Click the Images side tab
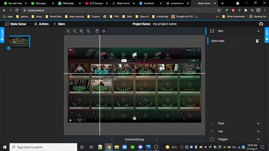The height and width of the screenshot is (151, 269). (x=2, y=35)
